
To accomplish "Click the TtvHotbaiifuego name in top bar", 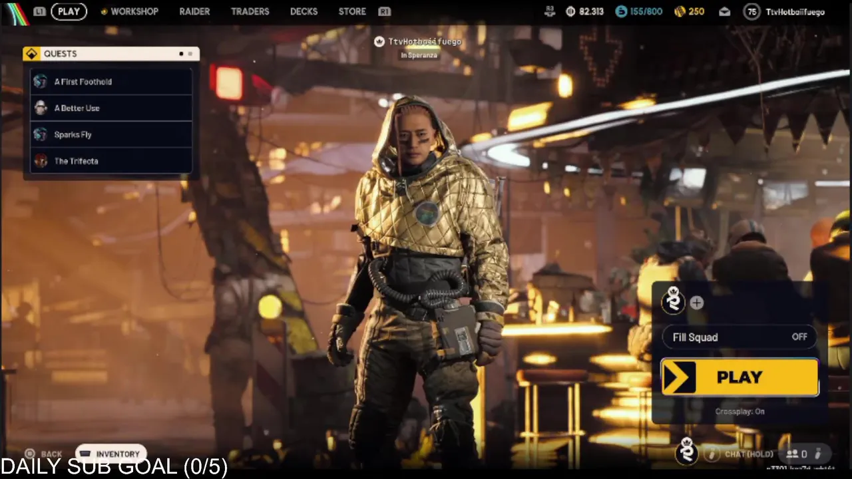I will (x=795, y=12).
